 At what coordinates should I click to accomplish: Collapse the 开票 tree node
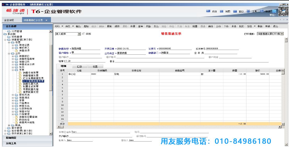[x=13, y=70]
